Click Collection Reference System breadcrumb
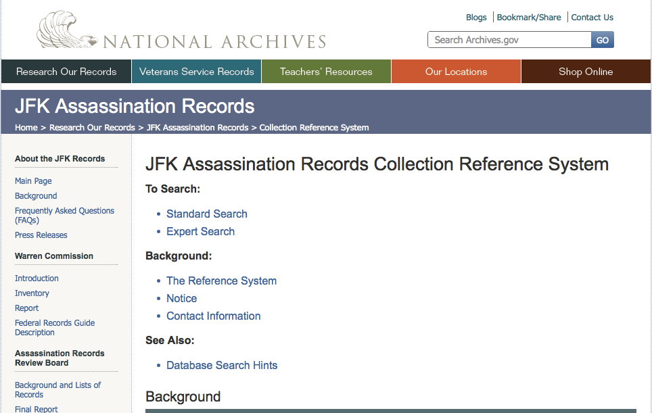The height and width of the screenshot is (413, 652). coord(314,128)
